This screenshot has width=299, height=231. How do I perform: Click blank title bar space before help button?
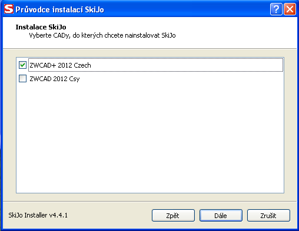coord(187,9)
